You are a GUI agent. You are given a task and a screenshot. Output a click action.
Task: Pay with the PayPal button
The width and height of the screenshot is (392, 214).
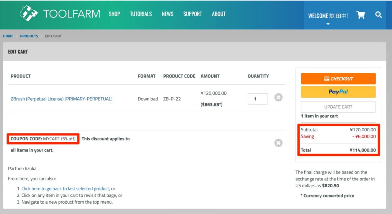pos(338,92)
